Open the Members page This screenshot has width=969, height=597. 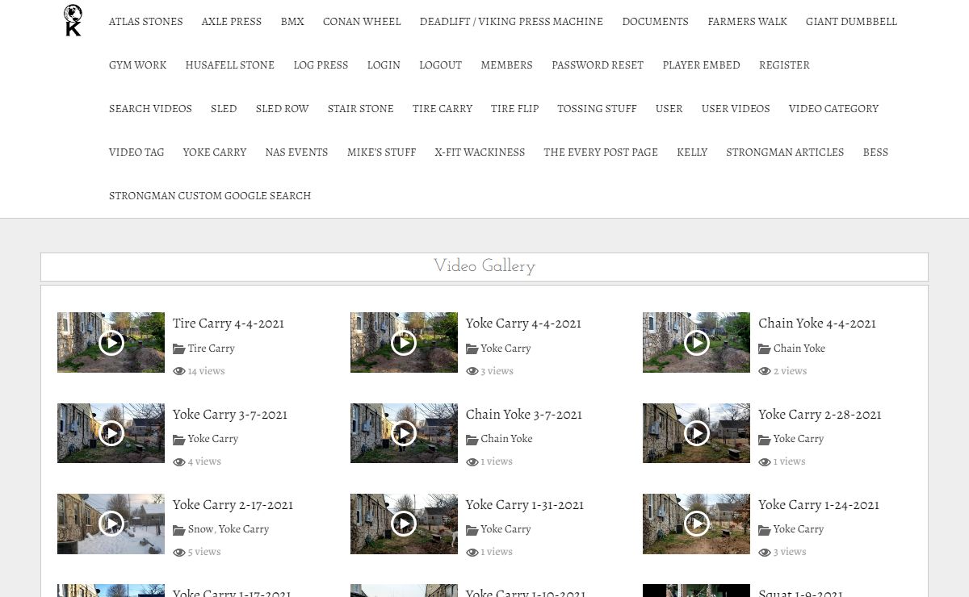(x=507, y=65)
